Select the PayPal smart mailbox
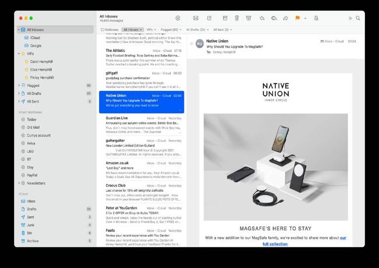Viewport: 379px width, 268px height. coord(33,175)
